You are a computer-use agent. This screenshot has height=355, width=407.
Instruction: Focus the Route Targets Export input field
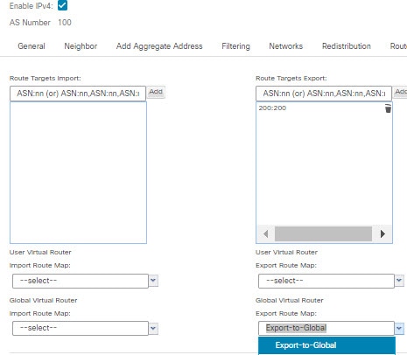(x=324, y=94)
